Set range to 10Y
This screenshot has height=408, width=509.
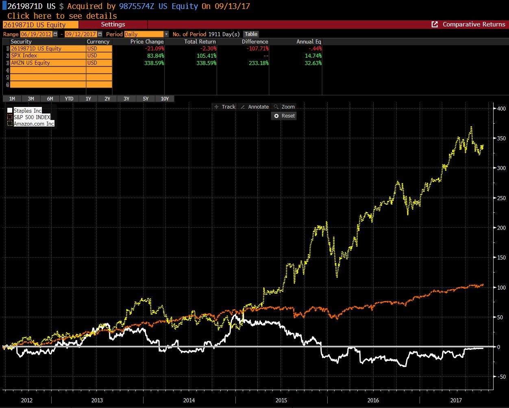point(165,98)
